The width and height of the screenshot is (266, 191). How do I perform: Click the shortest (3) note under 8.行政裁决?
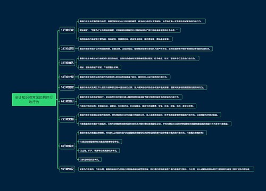coord(90,159)
